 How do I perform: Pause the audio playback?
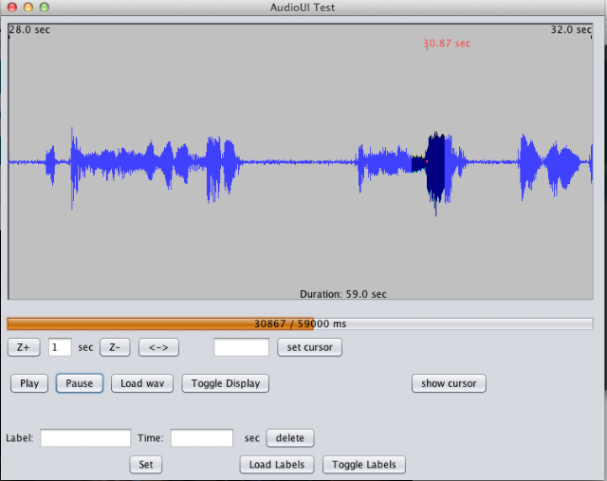coord(80,383)
